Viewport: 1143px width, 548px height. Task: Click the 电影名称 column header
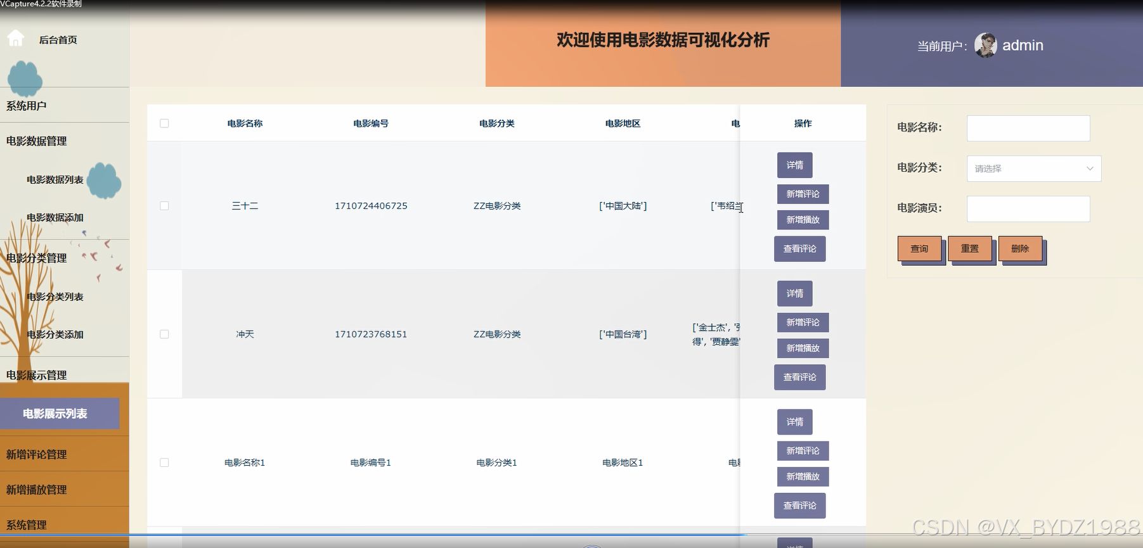(245, 124)
